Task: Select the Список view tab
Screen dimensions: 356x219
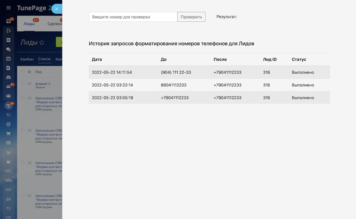Action: pos(44,59)
